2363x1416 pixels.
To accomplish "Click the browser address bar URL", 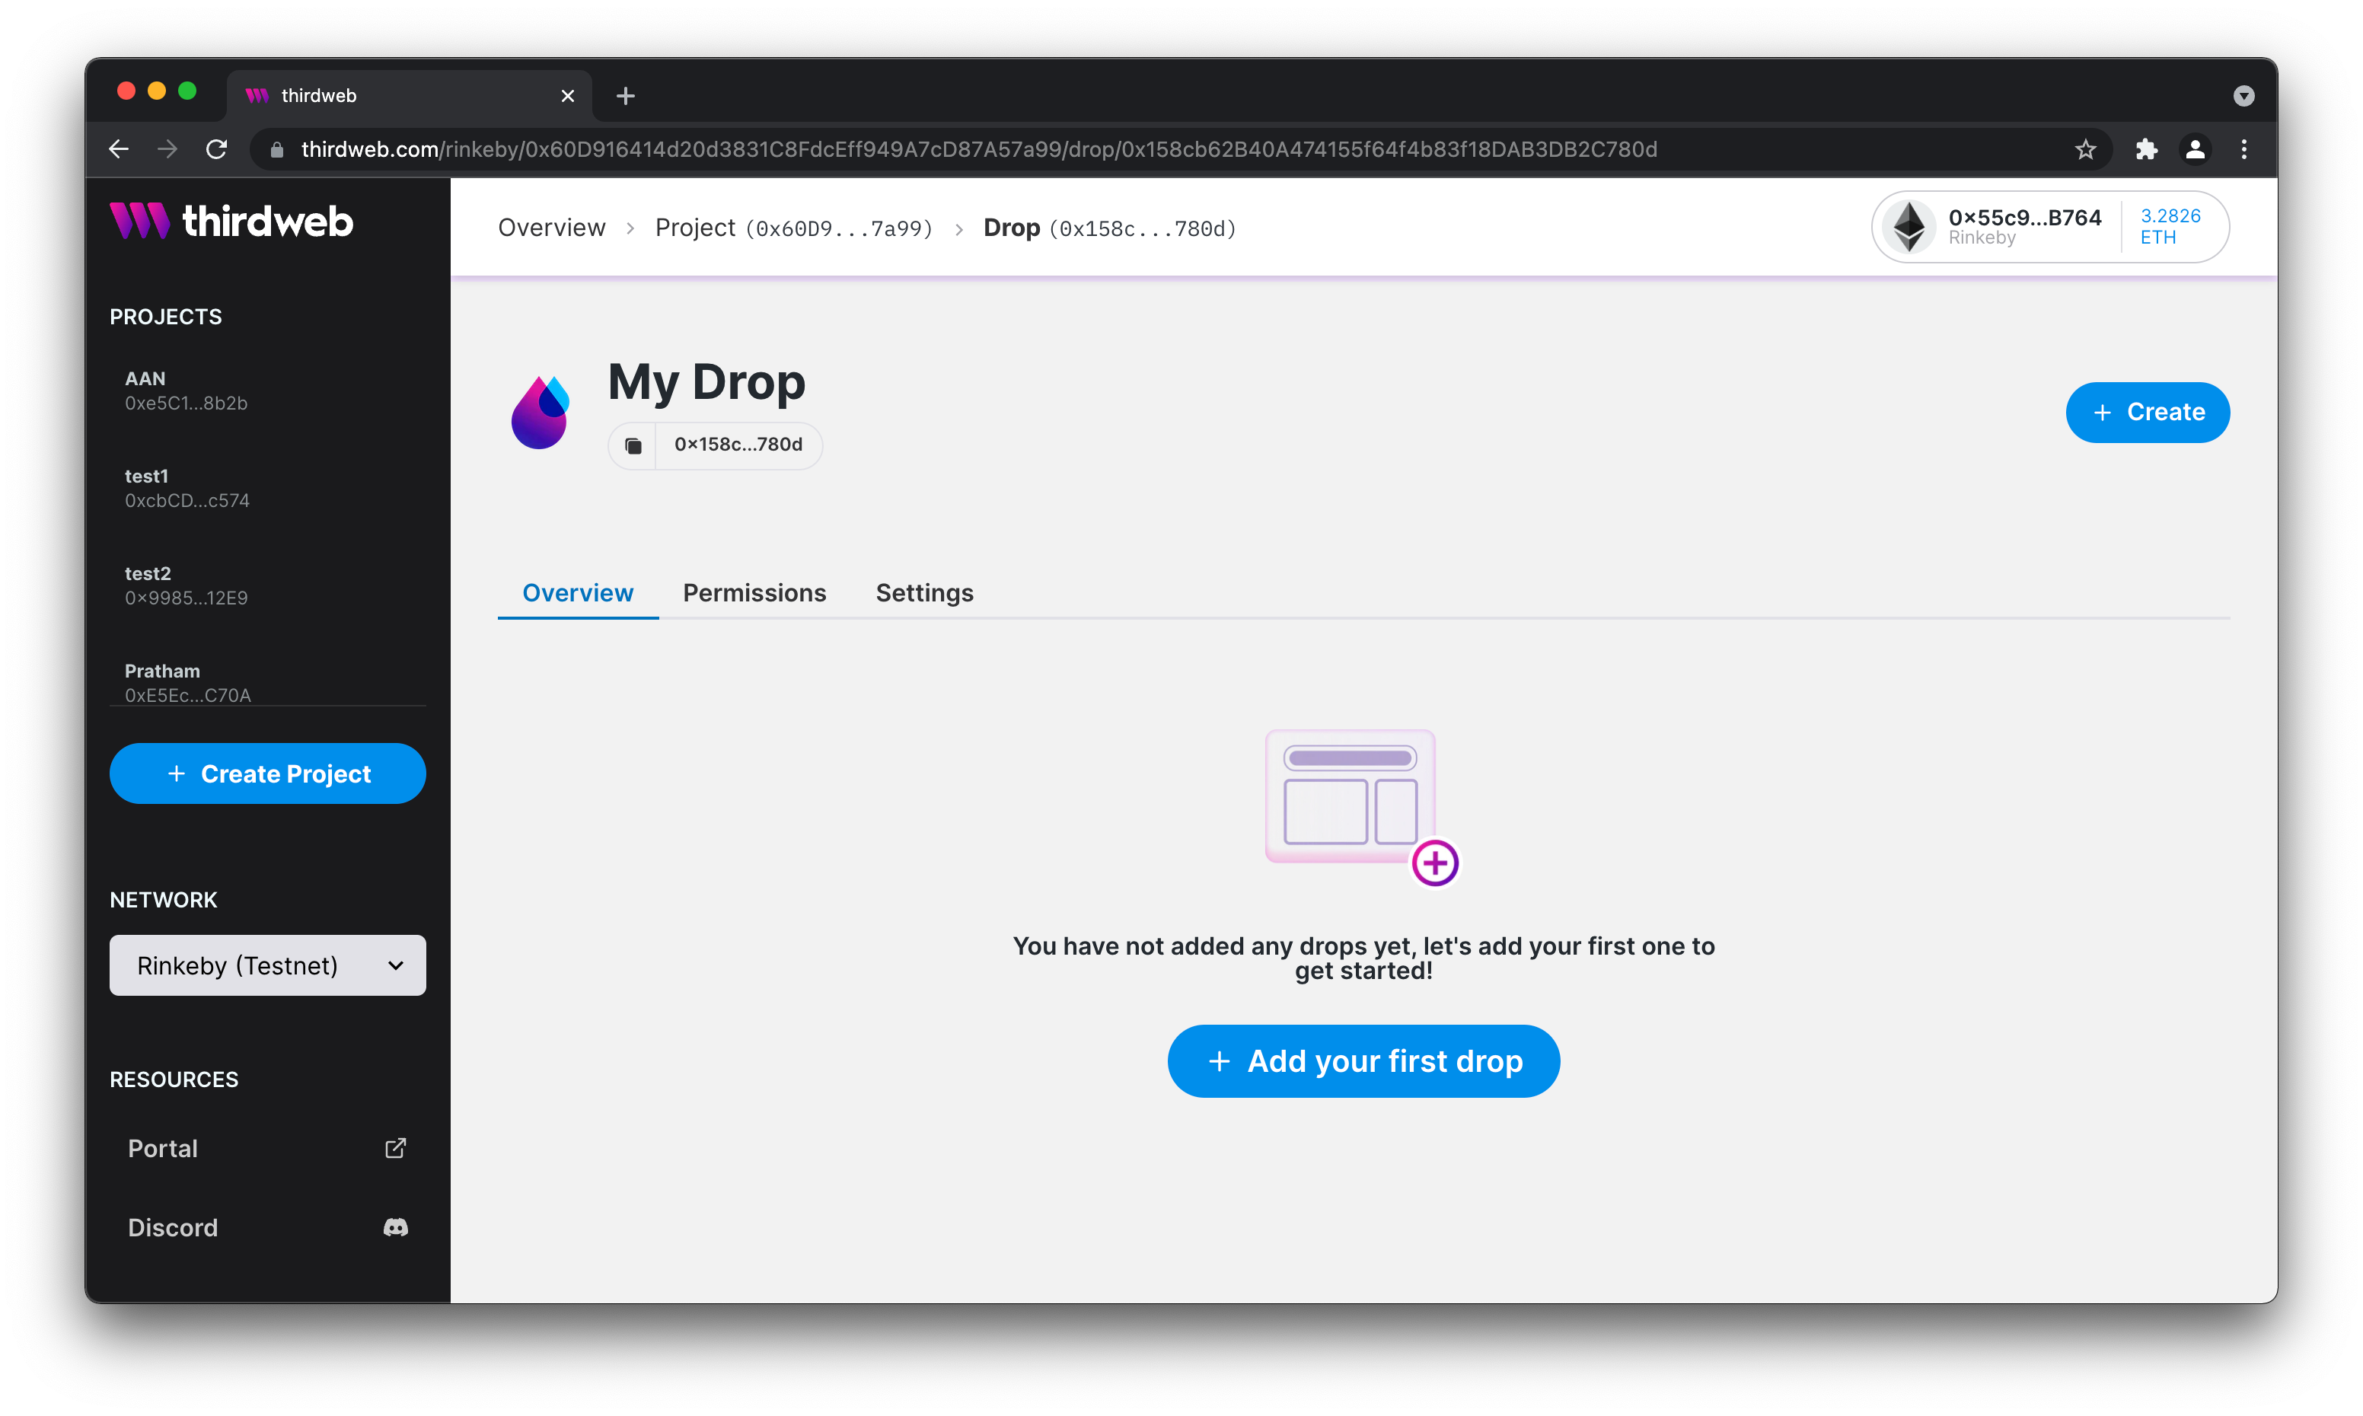I will pyautogui.click(x=979, y=149).
